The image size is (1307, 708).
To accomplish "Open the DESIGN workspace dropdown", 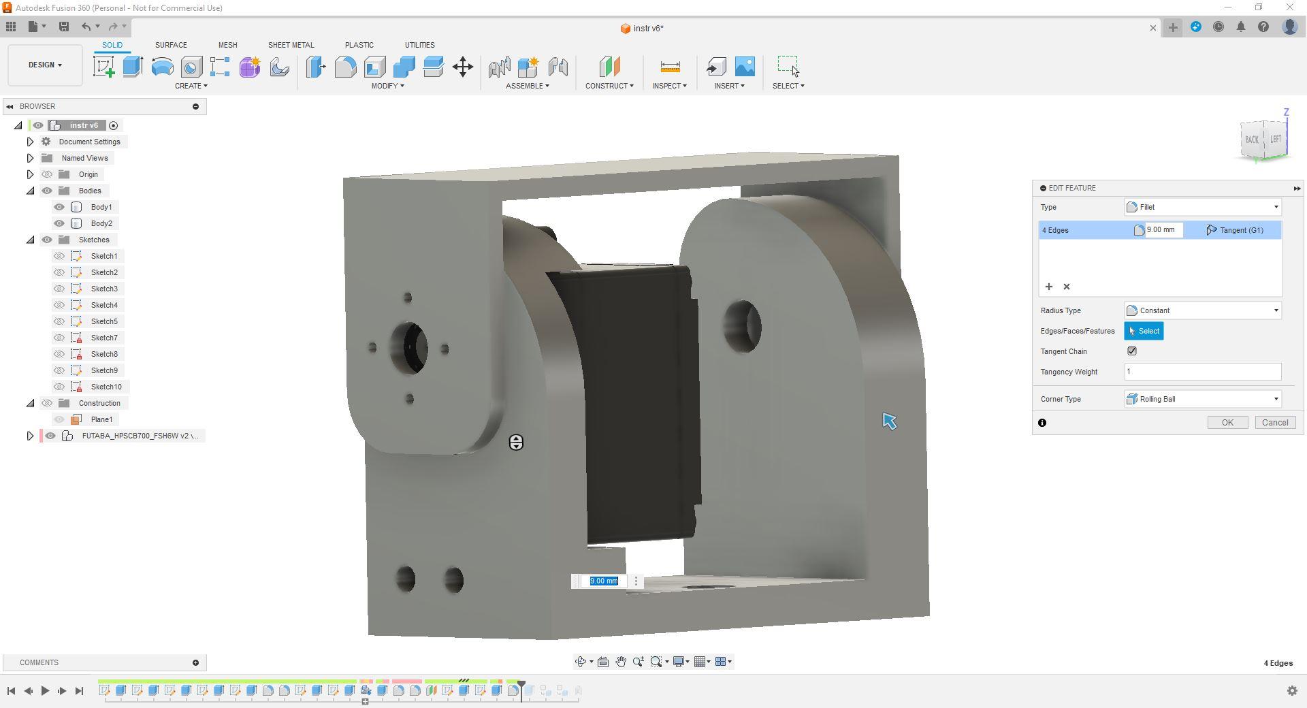I will pyautogui.click(x=45, y=65).
